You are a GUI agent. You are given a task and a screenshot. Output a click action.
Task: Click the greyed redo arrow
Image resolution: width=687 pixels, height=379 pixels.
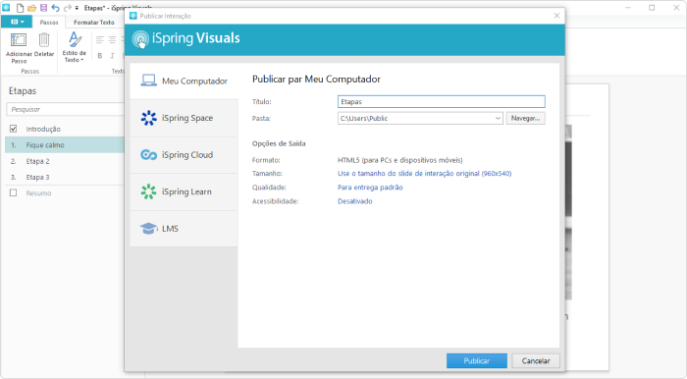pyautogui.click(x=67, y=8)
